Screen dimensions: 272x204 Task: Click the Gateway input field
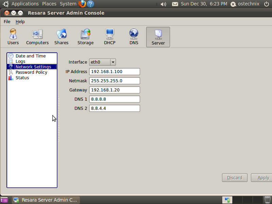click(x=115, y=90)
